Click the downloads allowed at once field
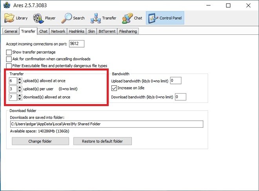The width and height of the screenshot is (259, 191). [x=13, y=97]
